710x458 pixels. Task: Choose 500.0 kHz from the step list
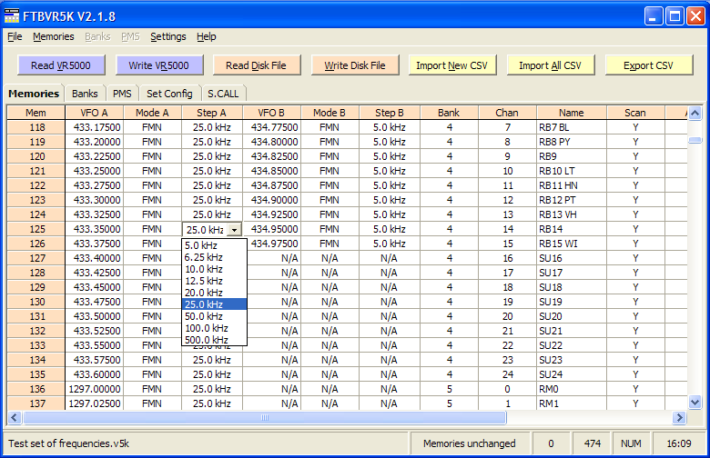[x=214, y=340]
